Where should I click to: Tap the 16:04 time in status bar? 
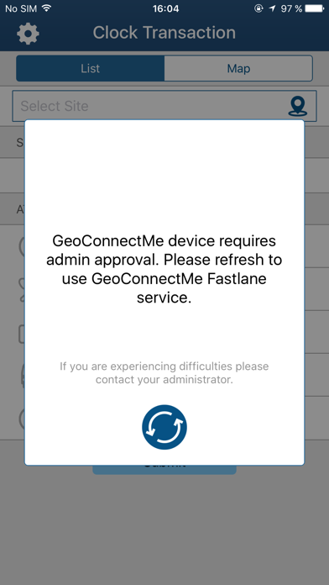tap(165, 8)
